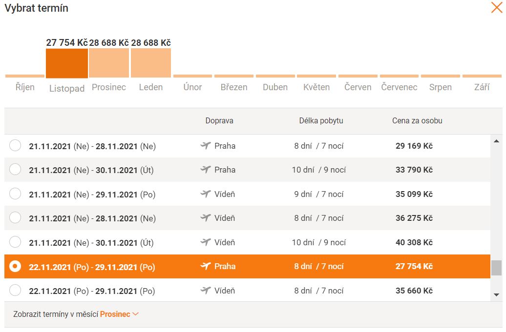Click the Cena za osobu column header

(x=417, y=121)
